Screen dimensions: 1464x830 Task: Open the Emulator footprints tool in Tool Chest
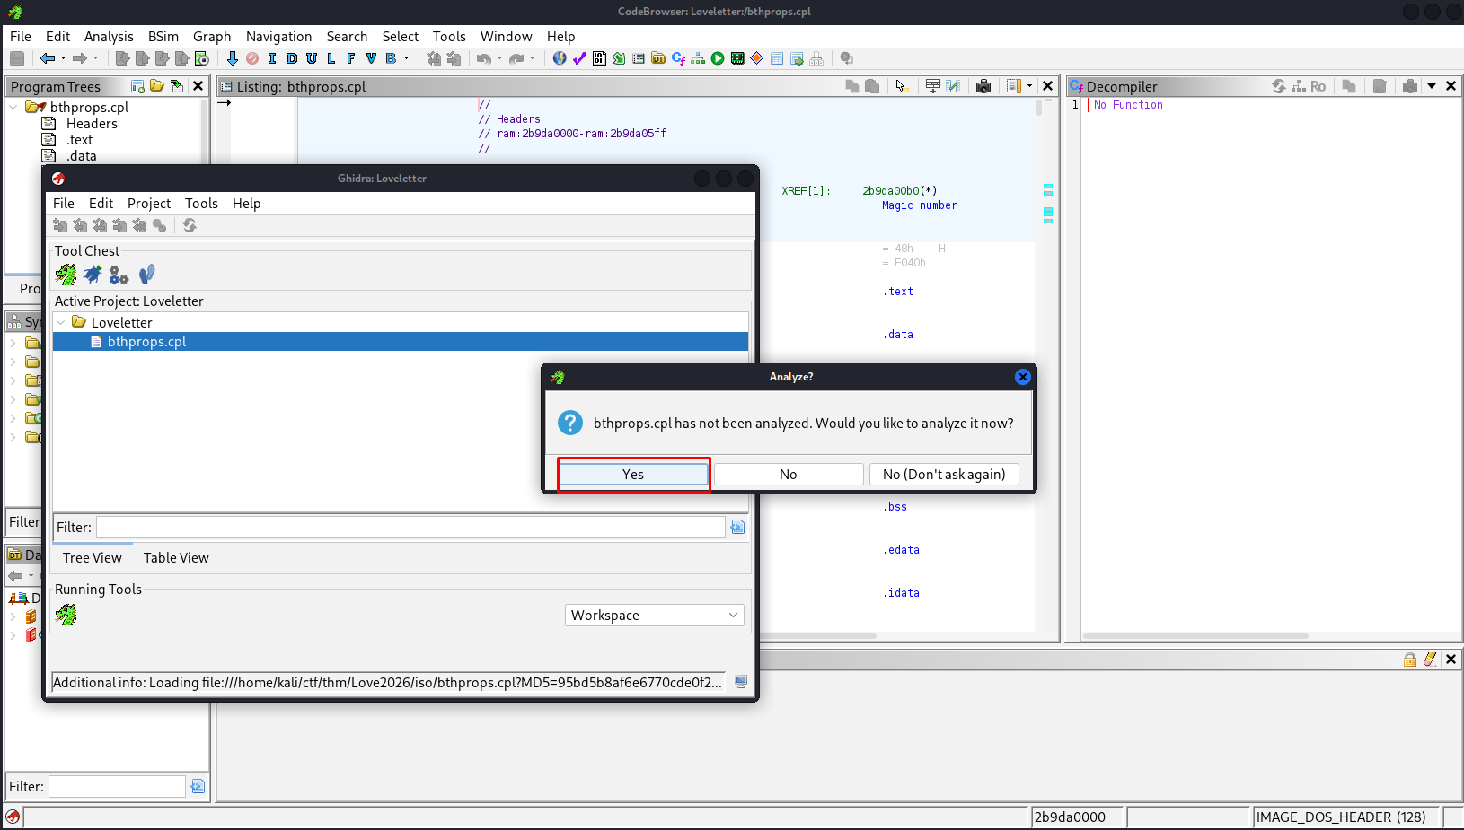147,275
